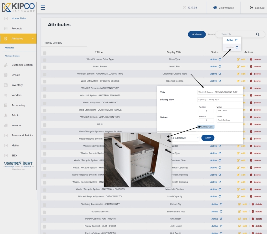Viewport: 267px width, 234px height.
Task: Tick checkbox for Wood Screws - Drive Type
Action: click(x=45, y=60)
